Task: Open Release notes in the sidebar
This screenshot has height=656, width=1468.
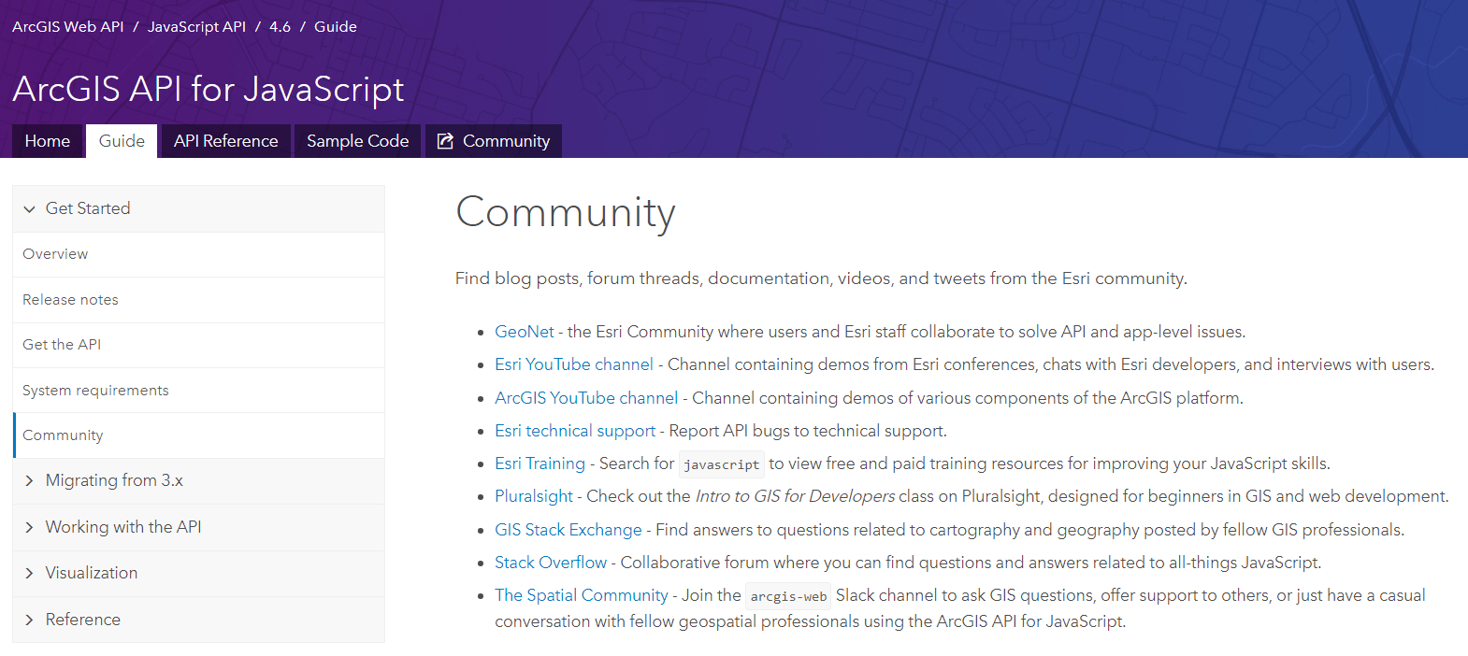Action: coord(198,300)
